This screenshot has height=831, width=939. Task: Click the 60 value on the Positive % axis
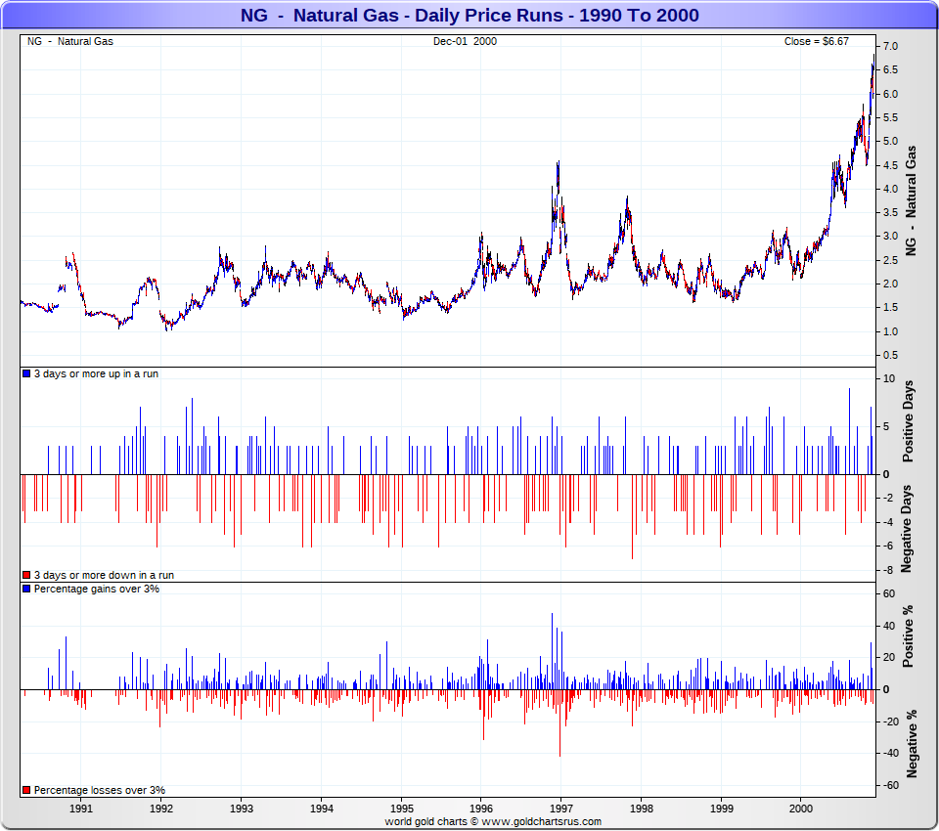tap(889, 593)
